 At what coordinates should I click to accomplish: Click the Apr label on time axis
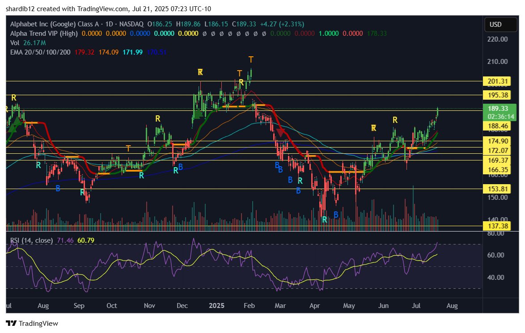[314, 306]
